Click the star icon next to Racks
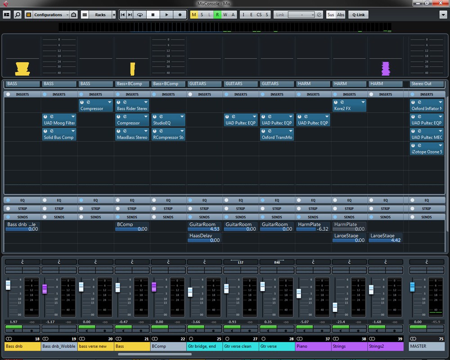The height and width of the screenshot is (360, 450). click(114, 15)
